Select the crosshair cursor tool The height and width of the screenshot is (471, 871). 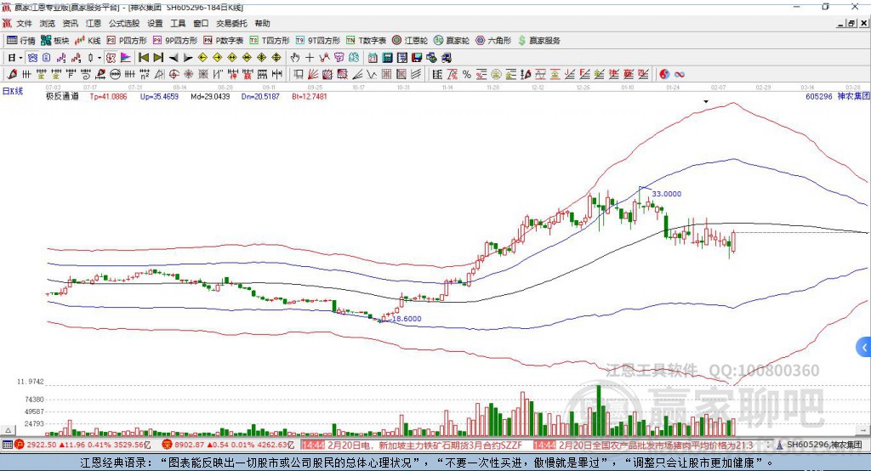pyautogui.click(x=310, y=58)
